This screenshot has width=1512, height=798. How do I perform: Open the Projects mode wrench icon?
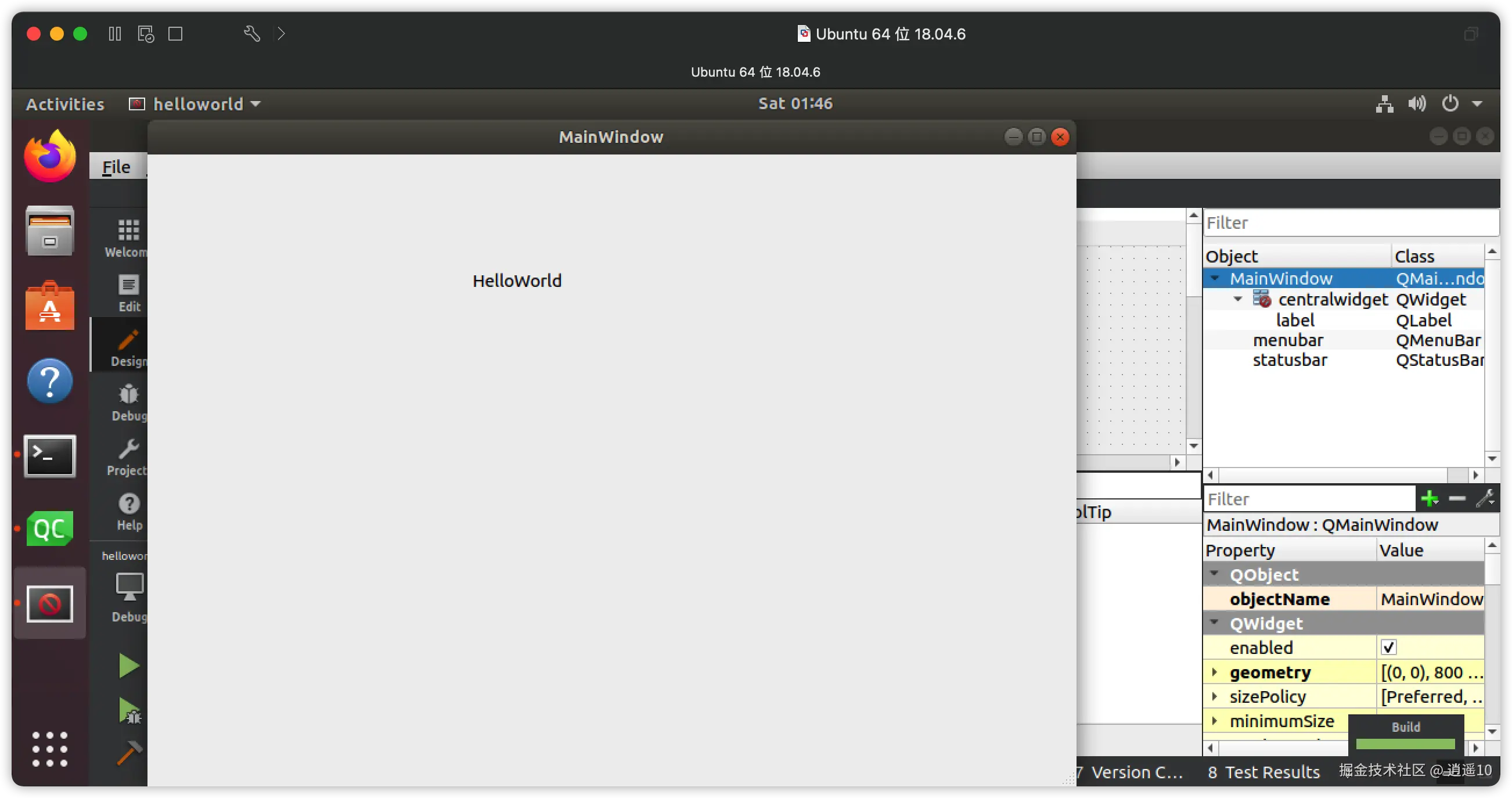tap(128, 457)
